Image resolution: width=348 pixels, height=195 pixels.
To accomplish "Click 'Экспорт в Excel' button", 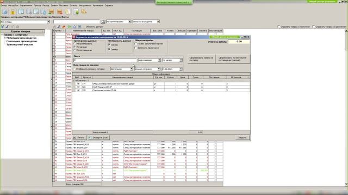I will pyautogui.click(x=98, y=138).
